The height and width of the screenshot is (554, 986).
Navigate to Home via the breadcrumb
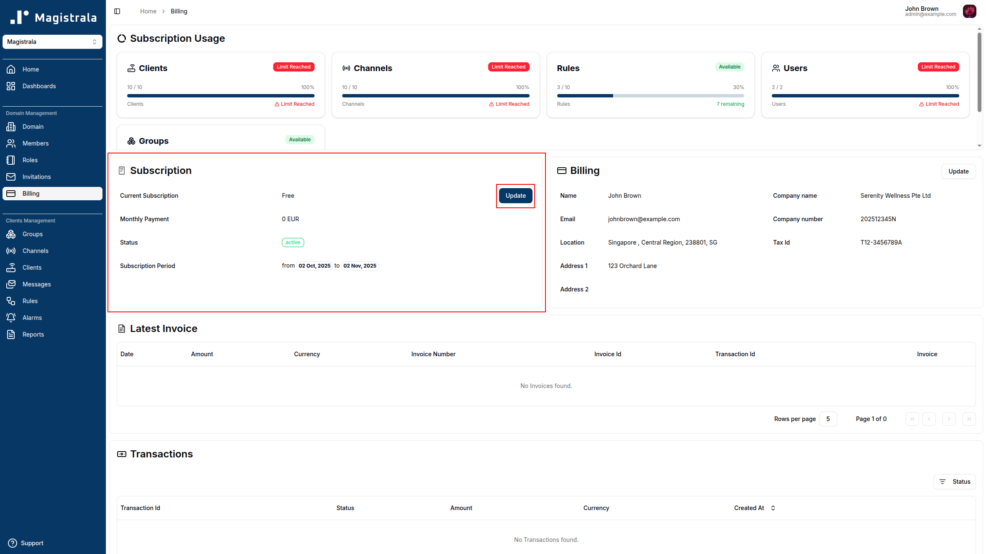point(148,11)
